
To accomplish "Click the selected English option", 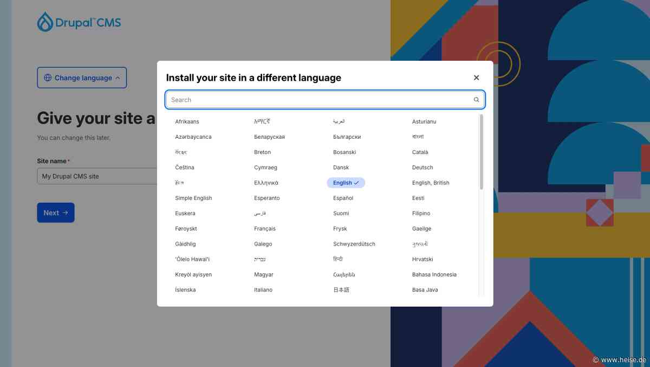I will point(346,183).
